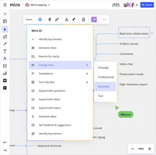Select the Presentation mode node
The image size is (156, 155).
pos(131,74)
